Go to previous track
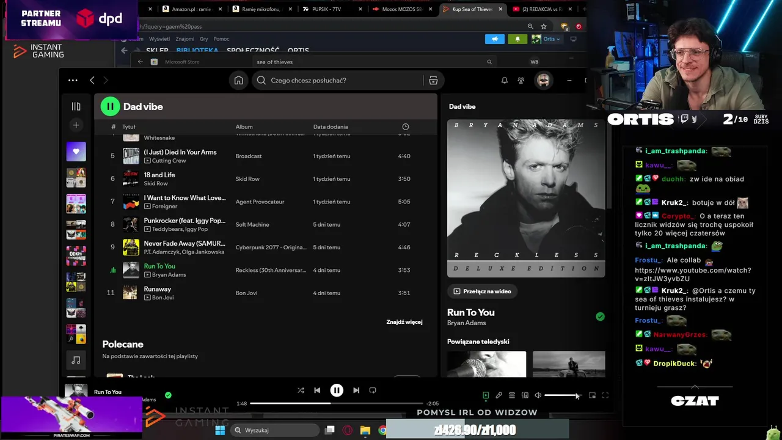Image resolution: width=782 pixels, height=440 pixels. pyautogui.click(x=317, y=391)
